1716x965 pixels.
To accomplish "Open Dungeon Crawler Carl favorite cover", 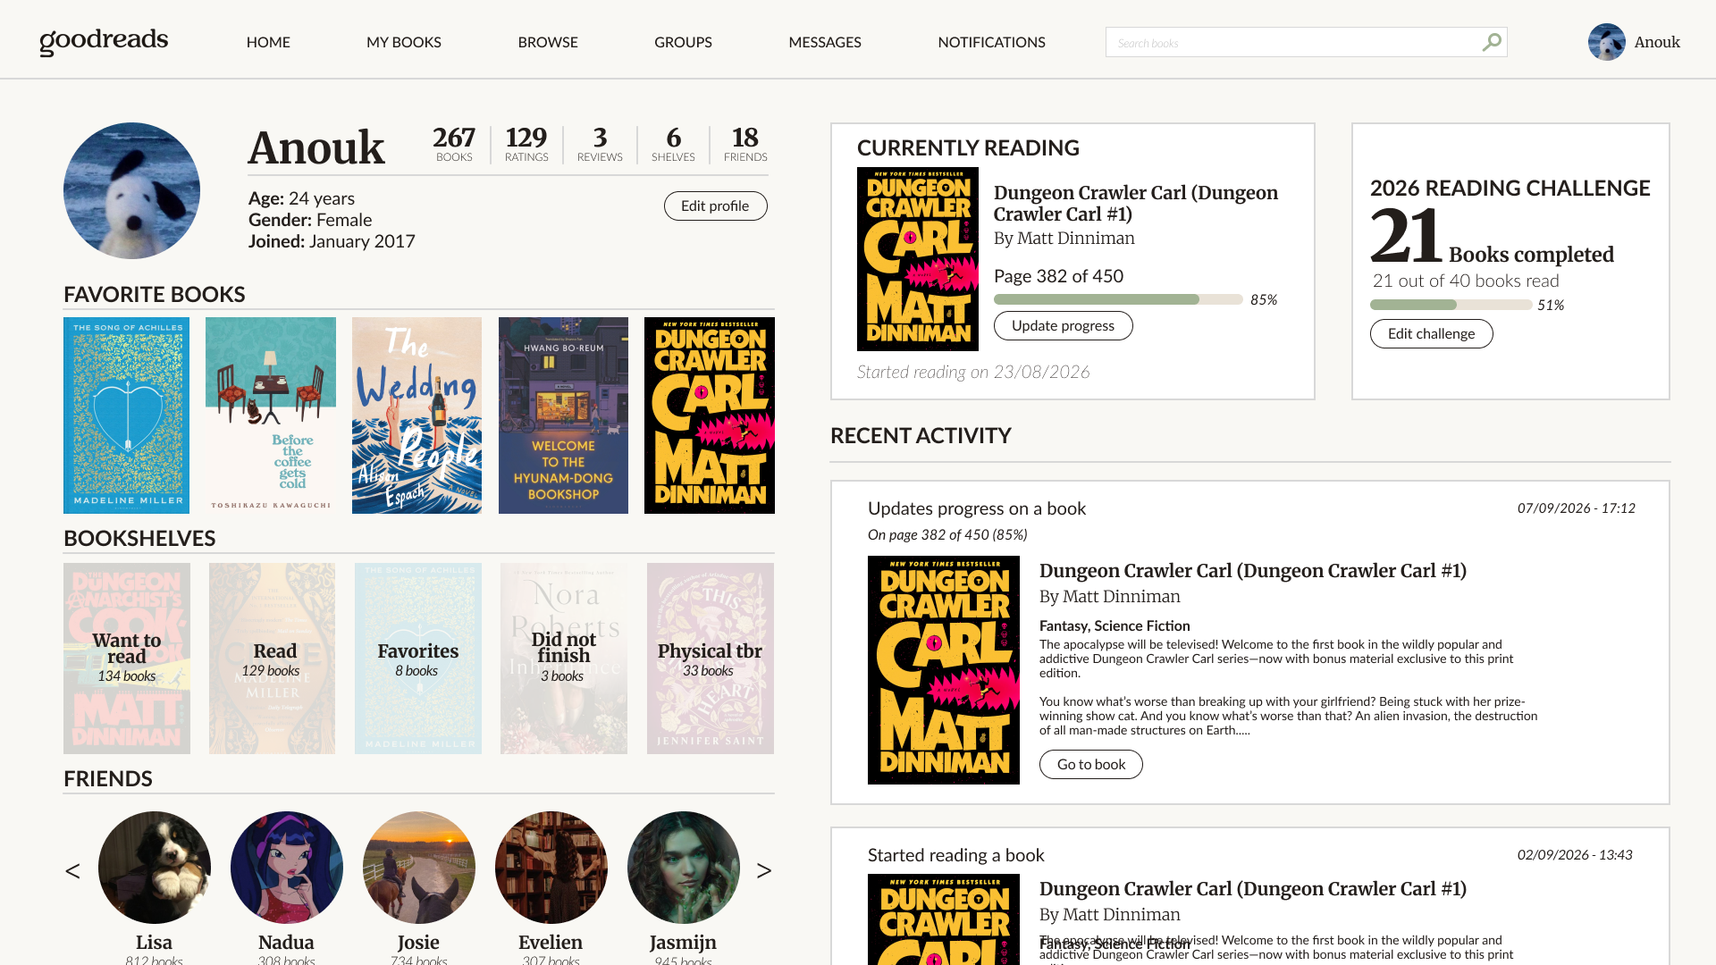I will click(x=710, y=415).
